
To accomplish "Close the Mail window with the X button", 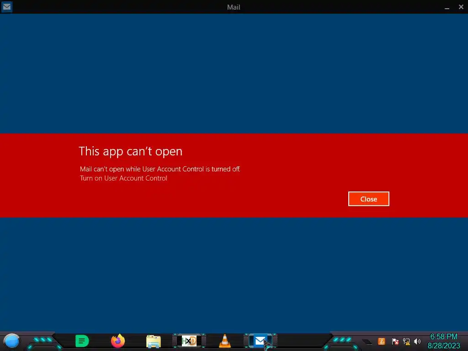I will [x=461, y=7].
